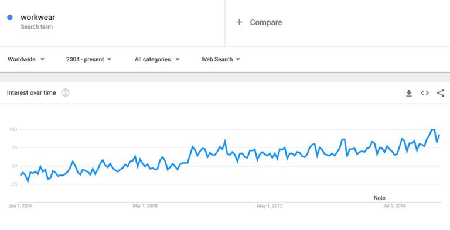Download the interest over time data
The height and width of the screenshot is (230, 450).
click(409, 93)
